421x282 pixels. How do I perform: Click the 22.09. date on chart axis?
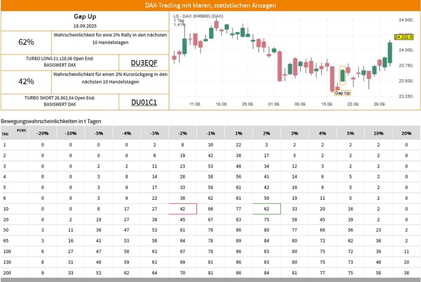tap(353, 104)
